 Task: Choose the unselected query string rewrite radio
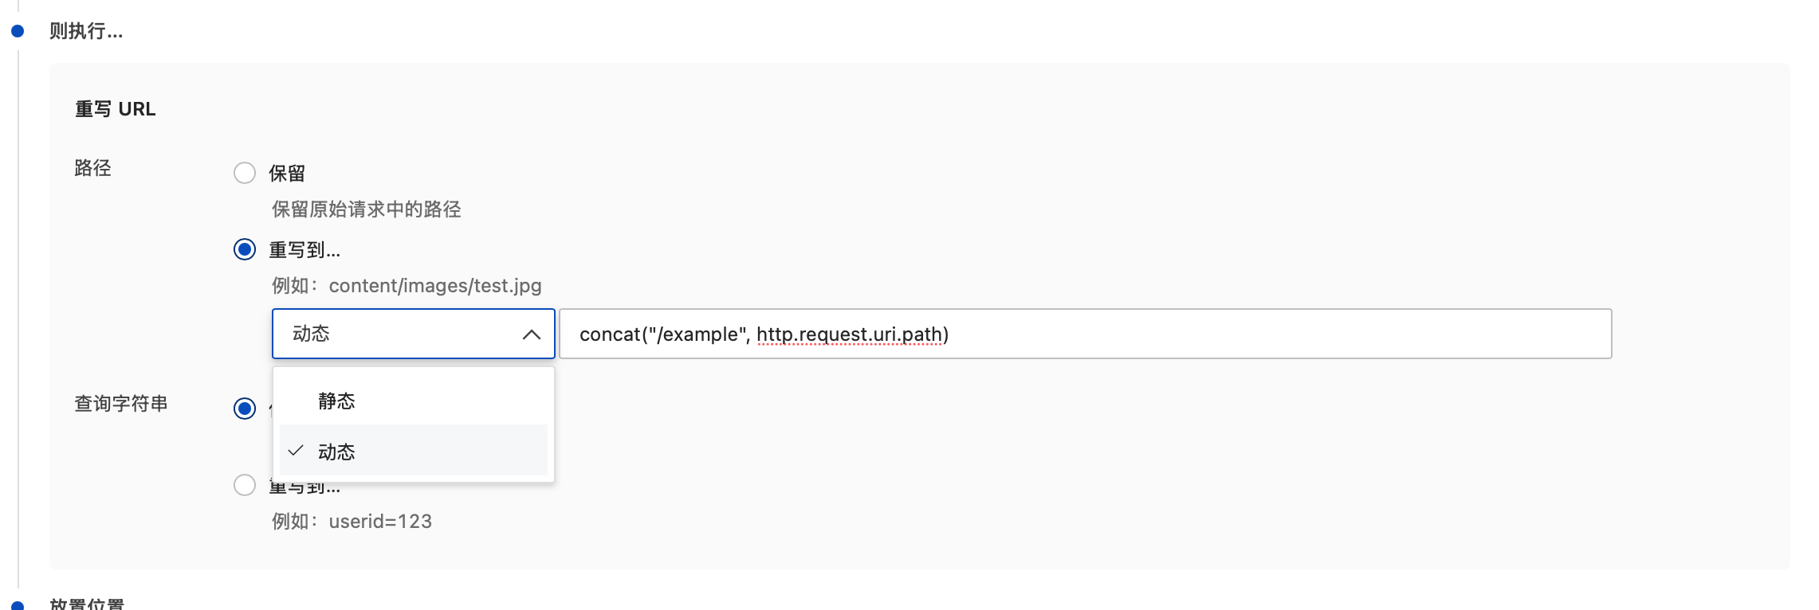pos(245,485)
